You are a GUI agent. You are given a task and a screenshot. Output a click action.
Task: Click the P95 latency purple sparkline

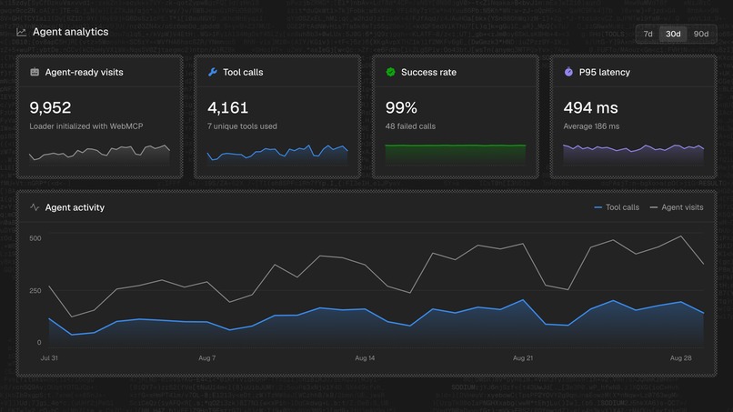634,155
